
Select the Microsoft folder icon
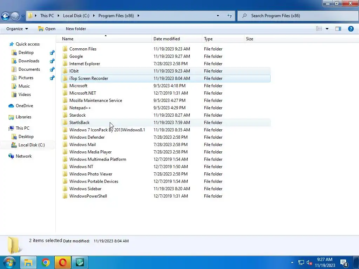[65, 85]
